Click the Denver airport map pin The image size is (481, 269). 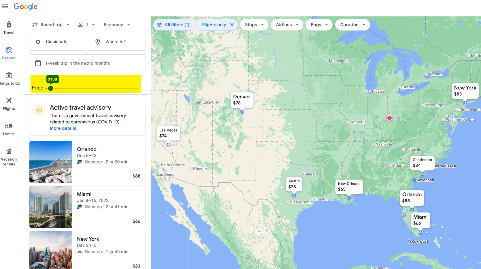242,112
